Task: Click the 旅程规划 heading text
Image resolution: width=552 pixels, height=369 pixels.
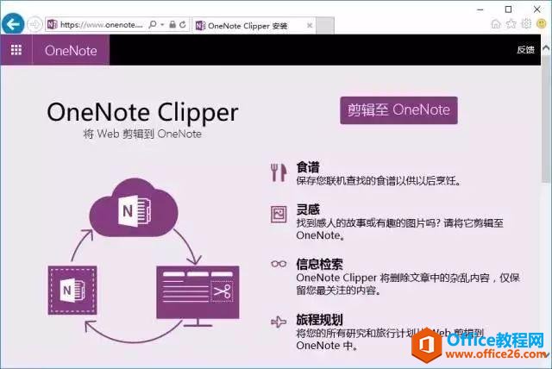Action: click(319, 320)
